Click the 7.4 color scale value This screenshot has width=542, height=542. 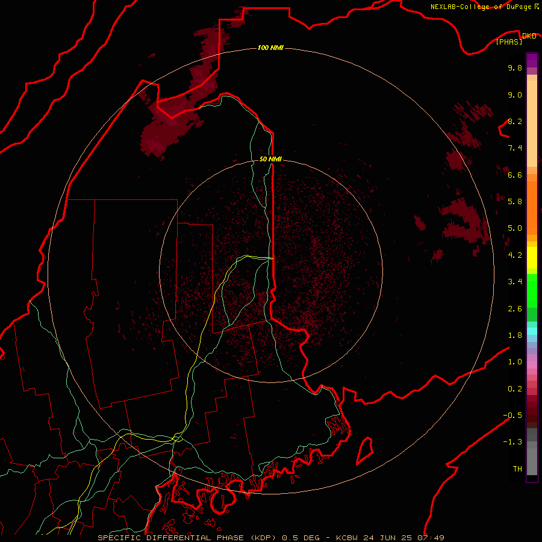click(x=515, y=148)
